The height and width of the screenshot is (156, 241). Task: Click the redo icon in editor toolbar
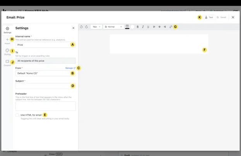coord(87,27)
